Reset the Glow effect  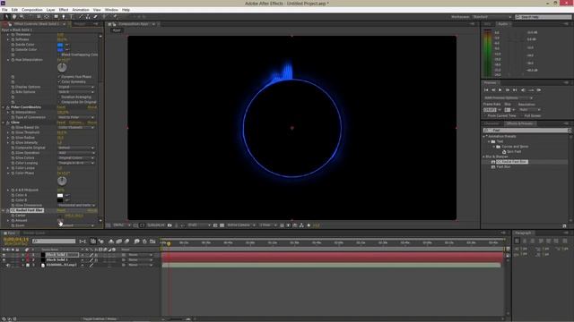tap(61, 123)
